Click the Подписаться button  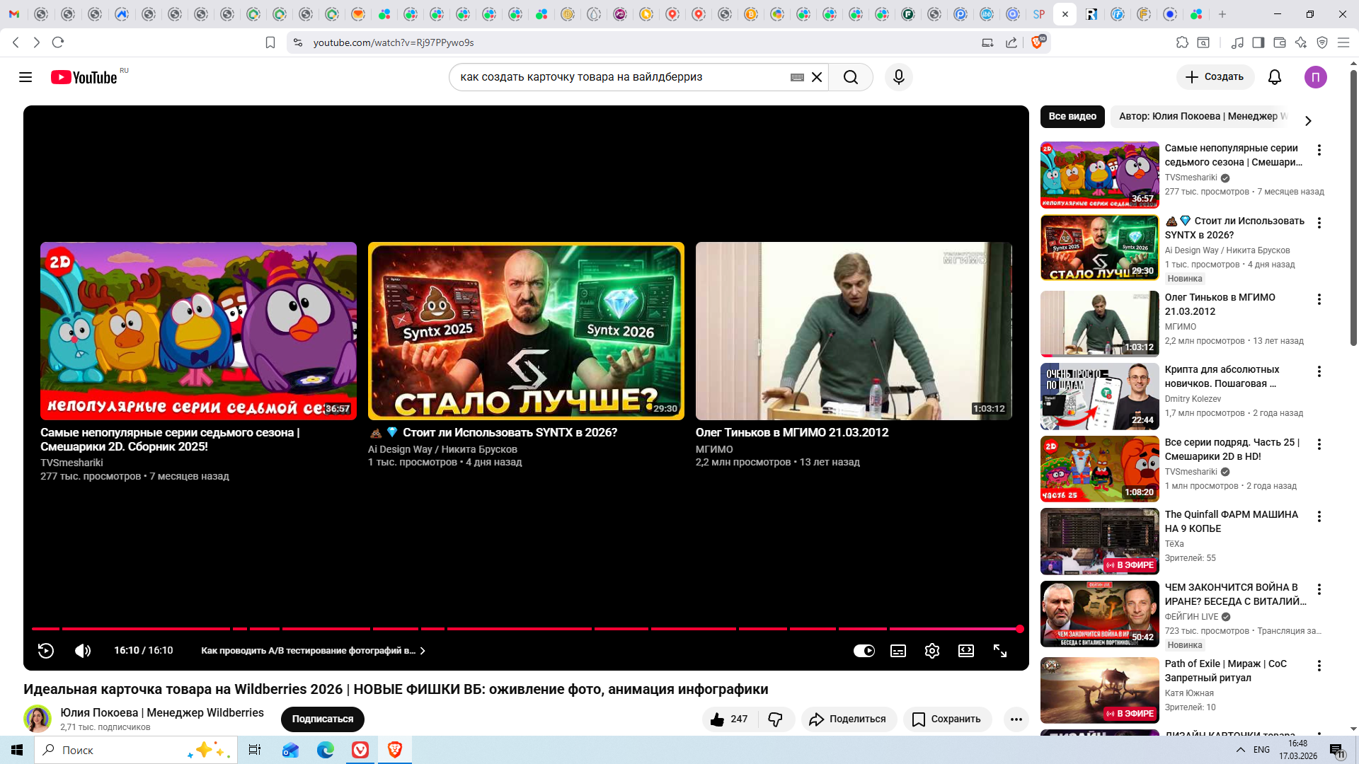pos(323,719)
